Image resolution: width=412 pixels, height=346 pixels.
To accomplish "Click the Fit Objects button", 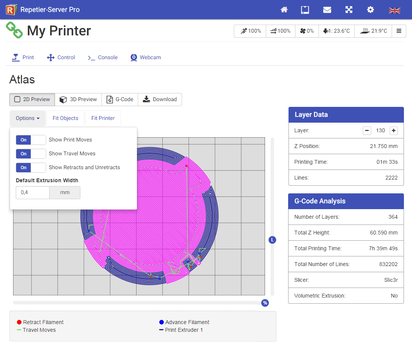I will pyautogui.click(x=65, y=118).
